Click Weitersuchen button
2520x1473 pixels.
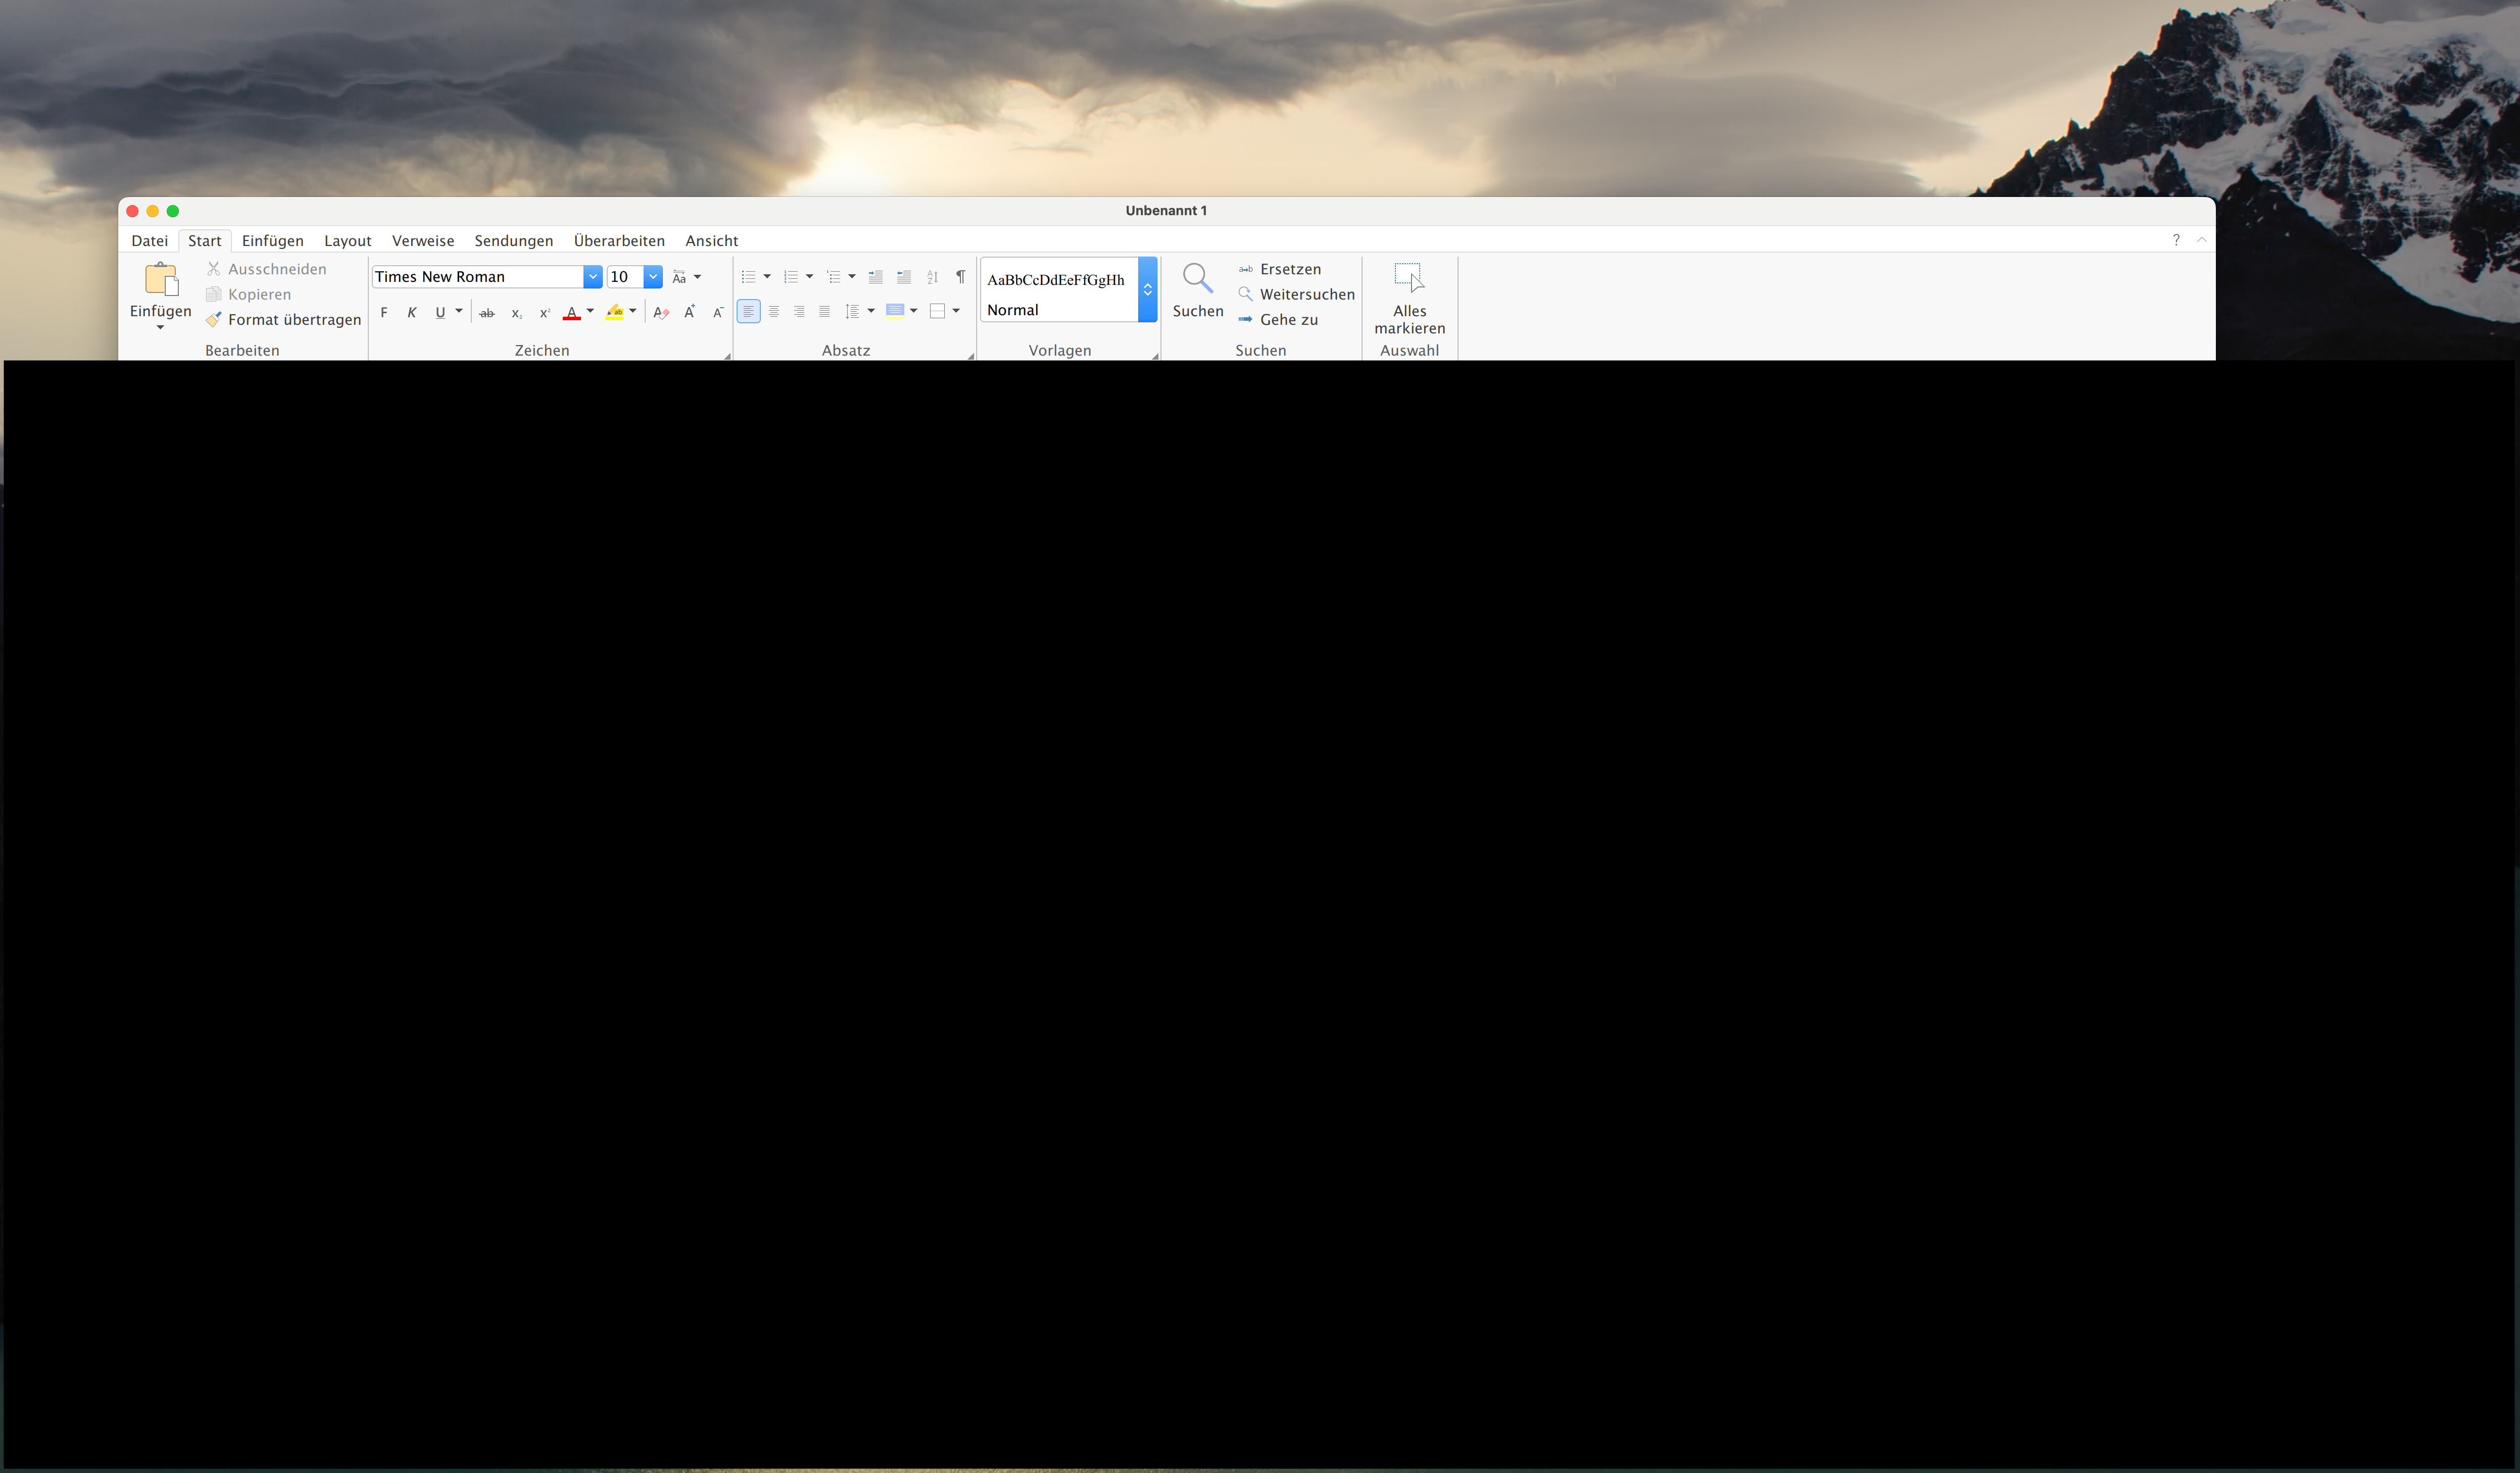pyautogui.click(x=1296, y=294)
